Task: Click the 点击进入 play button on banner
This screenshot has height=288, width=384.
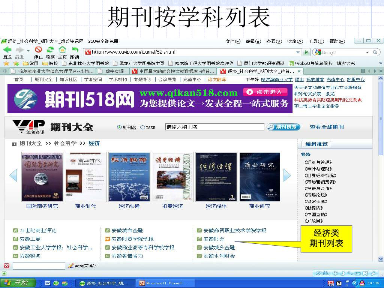Action: 265,92
